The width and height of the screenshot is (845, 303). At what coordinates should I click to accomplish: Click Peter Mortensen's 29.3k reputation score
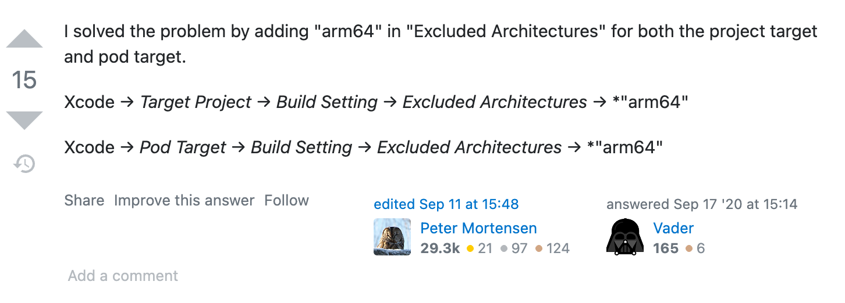440,249
